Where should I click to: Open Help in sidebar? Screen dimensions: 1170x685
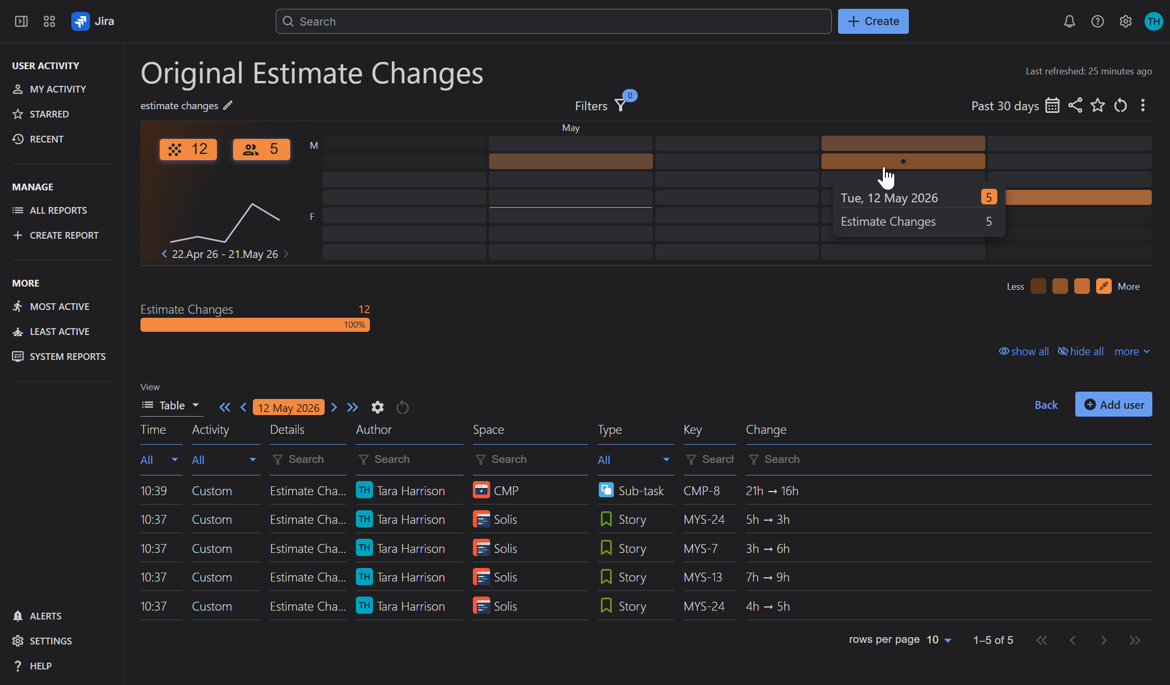point(32,666)
